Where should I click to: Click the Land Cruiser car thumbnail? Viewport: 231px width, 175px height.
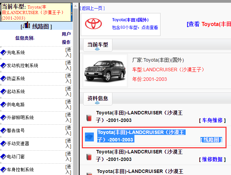[105, 71]
